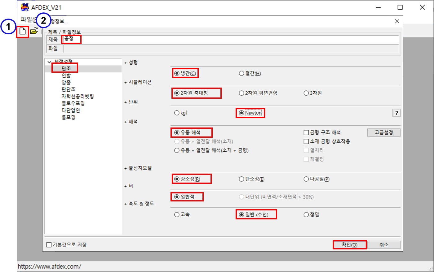Screen dimensions: 434x272
Task: Choose 롤포밍 from the process tree
Action: point(68,118)
